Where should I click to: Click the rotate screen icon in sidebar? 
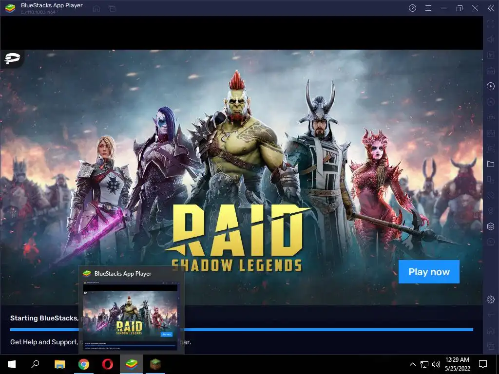tap(490, 180)
